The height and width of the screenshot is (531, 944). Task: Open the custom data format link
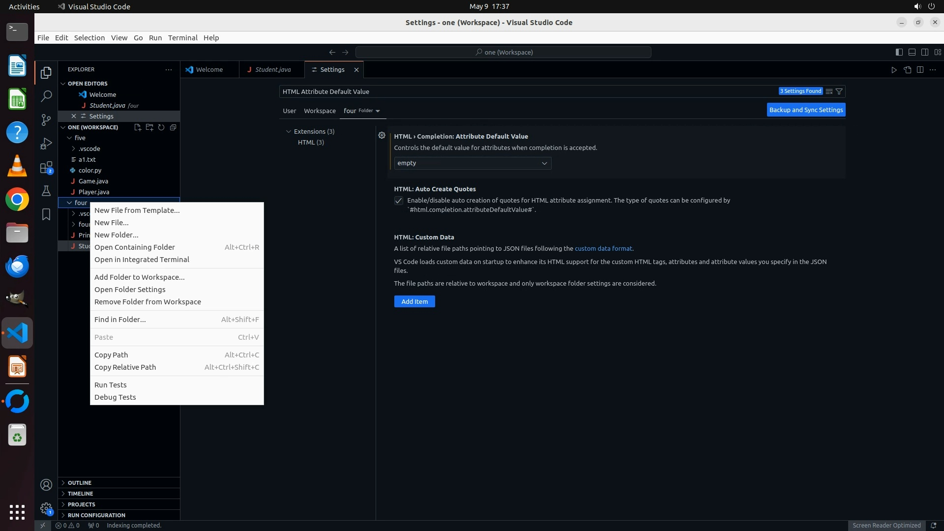coord(603,249)
